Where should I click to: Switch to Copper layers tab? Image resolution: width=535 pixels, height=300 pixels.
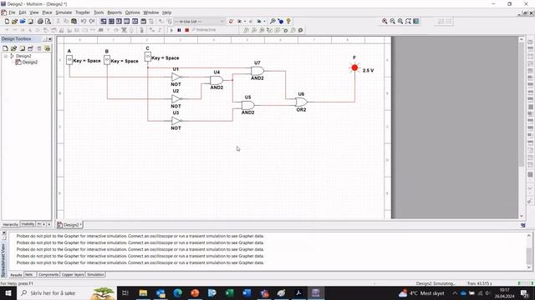click(73, 274)
